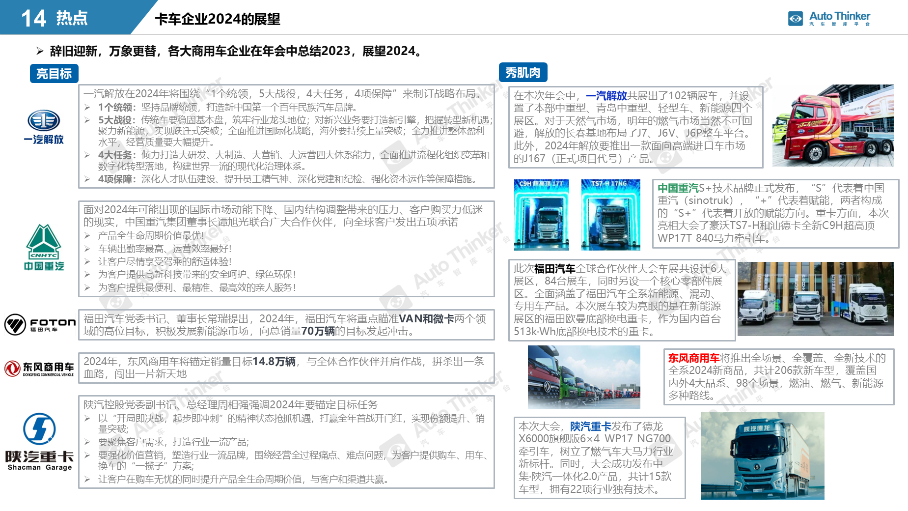The image size is (908, 511).
Task: Open the Dongfeng colorful truck lineup photo
Action: (x=584, y=377)
